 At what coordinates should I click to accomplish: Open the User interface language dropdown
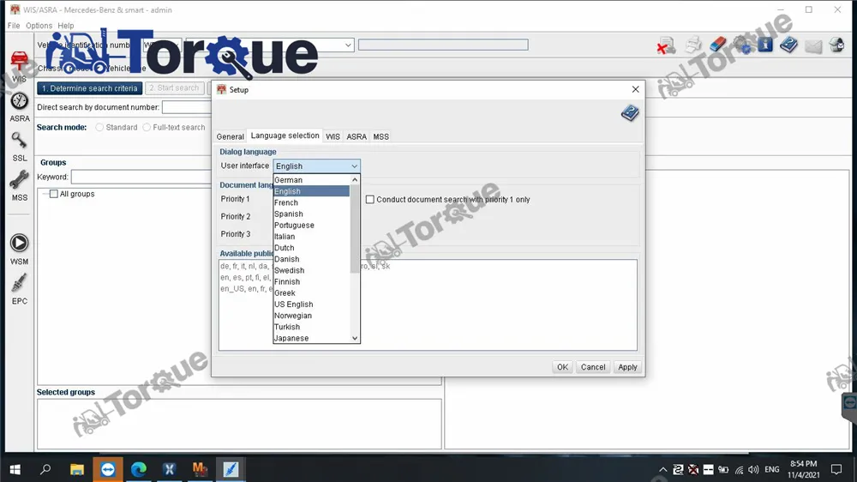pos(316,166)
